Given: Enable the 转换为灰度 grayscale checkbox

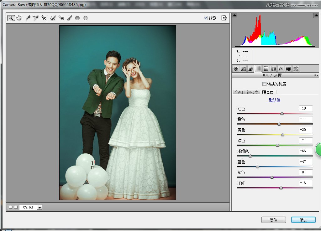Looking at the screenshot, I should click(265, 84).
